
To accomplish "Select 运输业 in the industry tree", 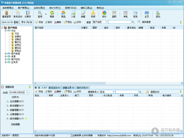I will click(18, 39).
